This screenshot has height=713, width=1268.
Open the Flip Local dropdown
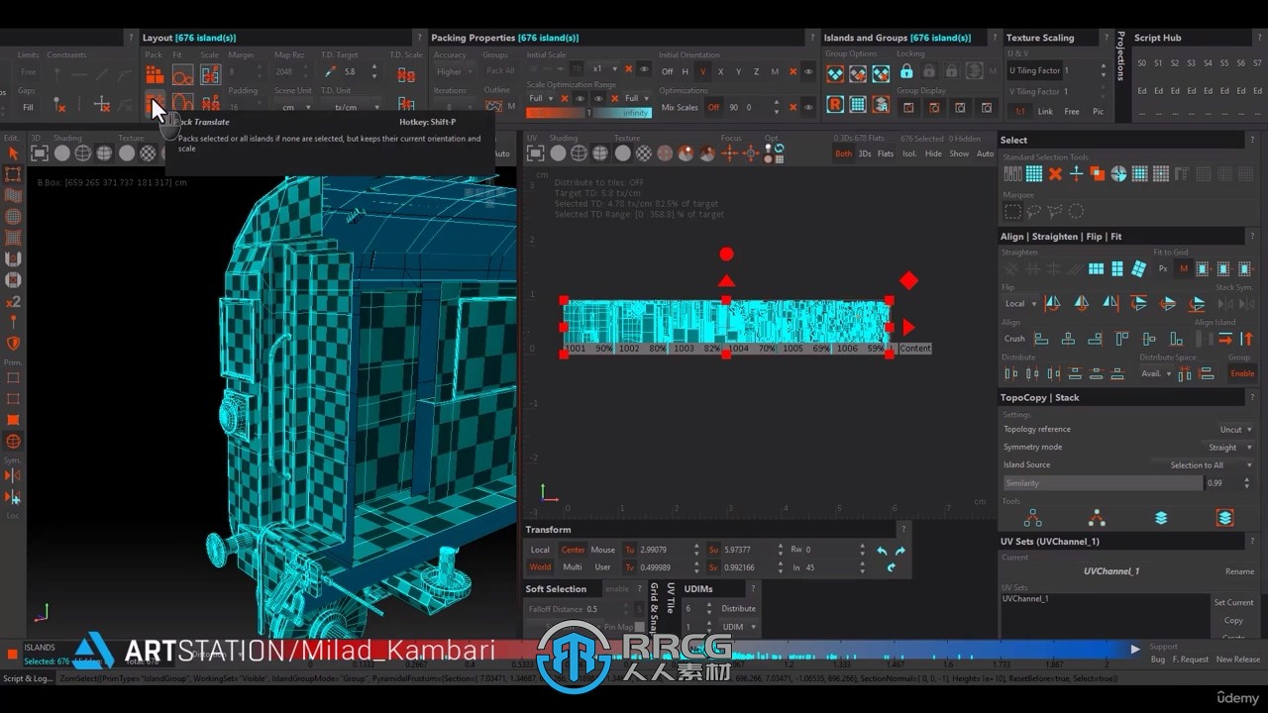click(1020, 303)
